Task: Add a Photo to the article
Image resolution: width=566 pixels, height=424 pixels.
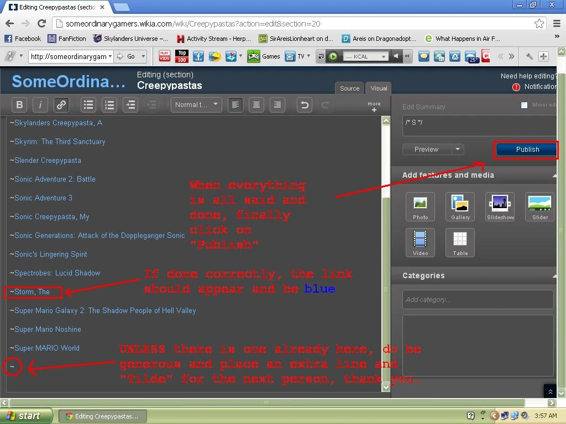Action: (x=420, y=206)
